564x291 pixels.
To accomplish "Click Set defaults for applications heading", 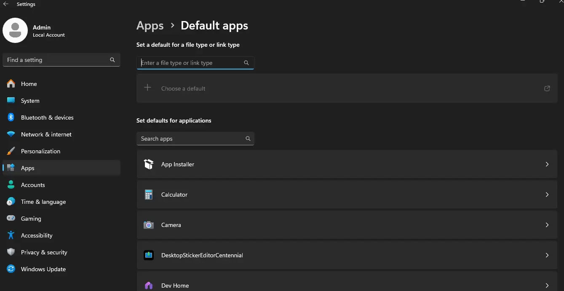I will click(174, 120).
